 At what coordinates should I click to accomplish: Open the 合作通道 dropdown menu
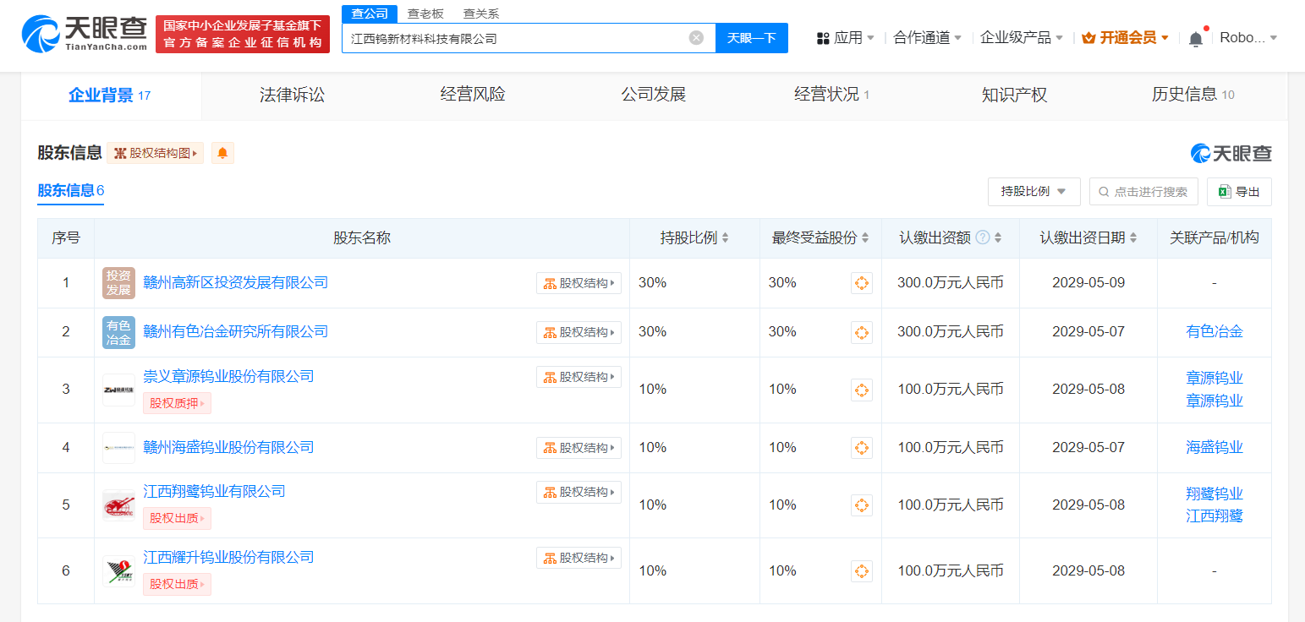tap(927, 38)
